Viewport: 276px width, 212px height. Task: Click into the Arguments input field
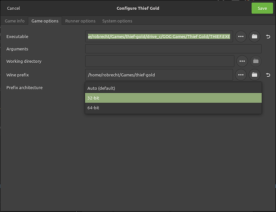click(x=173, y=49)
